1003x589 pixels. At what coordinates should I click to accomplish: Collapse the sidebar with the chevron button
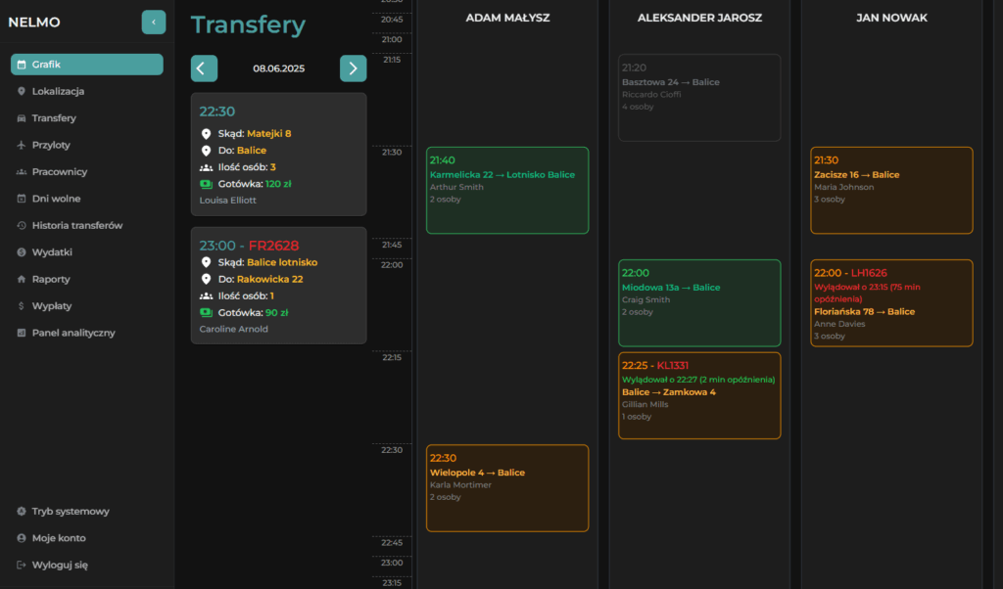[154, 23]
